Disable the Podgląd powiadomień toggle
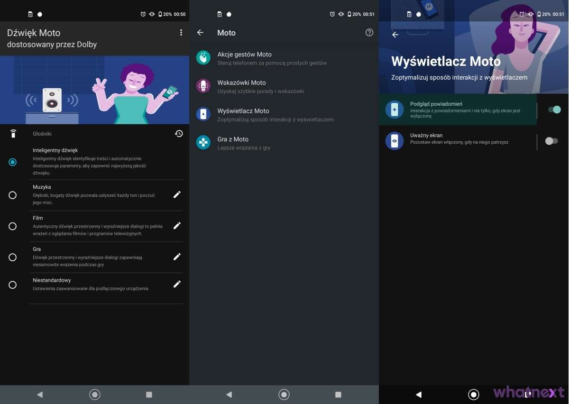The image size is (569, 404). pos(554,110)
